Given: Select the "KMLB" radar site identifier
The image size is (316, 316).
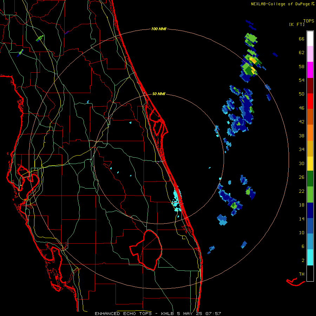Looking at the screenshot, I should click(x=168, y=314).
